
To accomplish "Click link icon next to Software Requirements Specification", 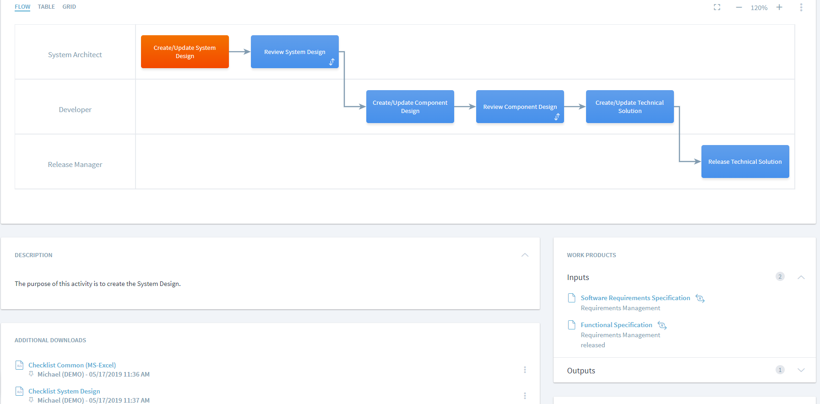I will 700,298.
